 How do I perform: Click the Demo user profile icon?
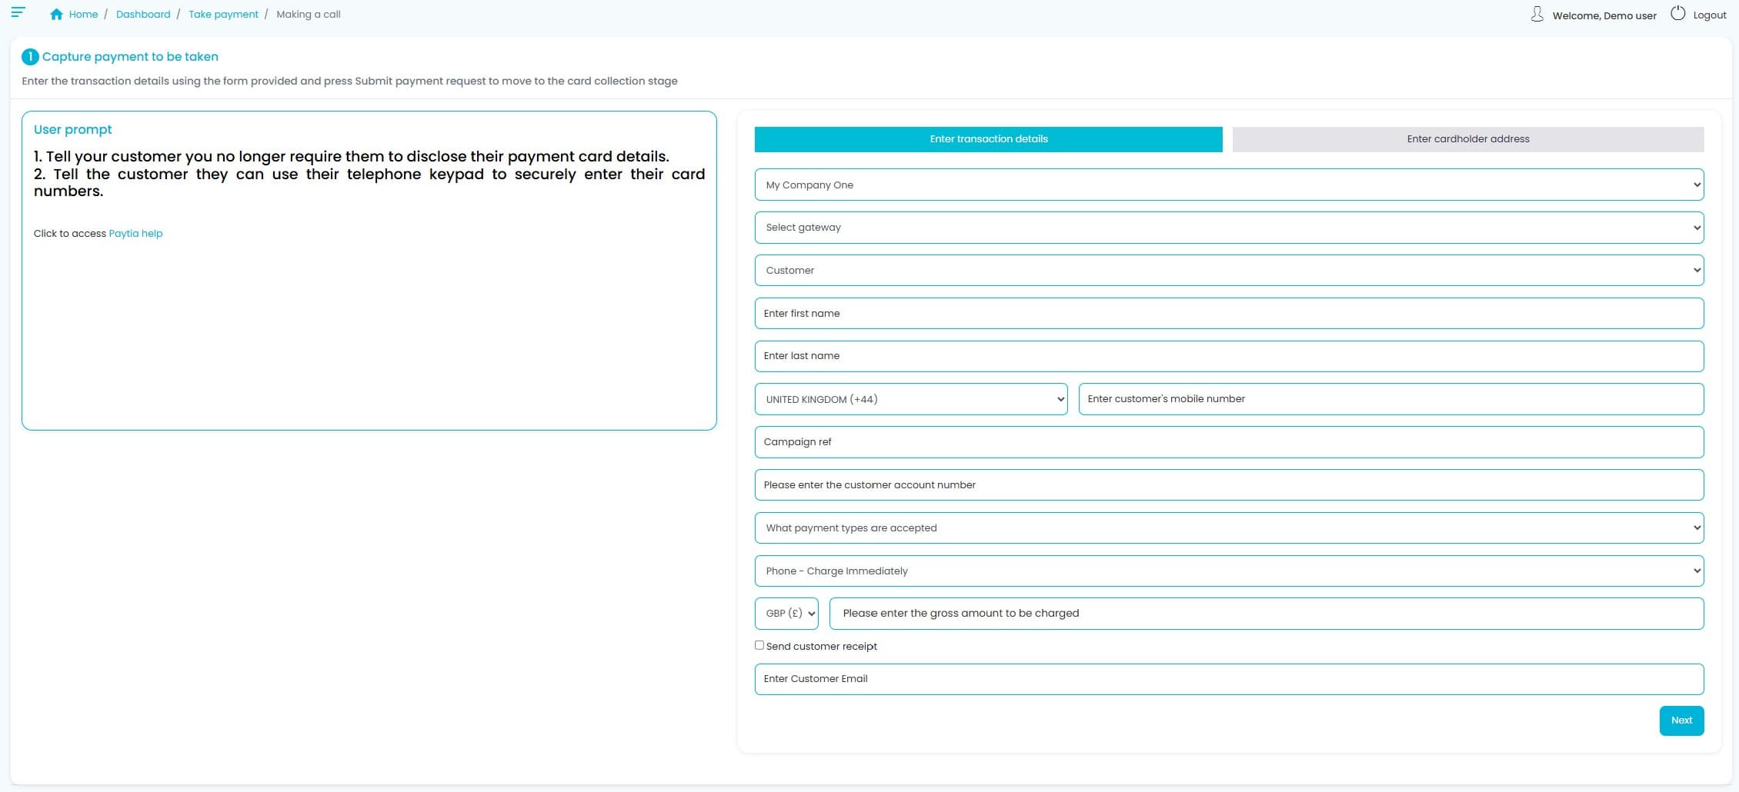[1537, 13]
